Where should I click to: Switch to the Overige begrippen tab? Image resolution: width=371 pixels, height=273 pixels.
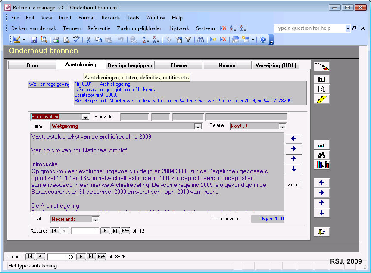tap(130, 65)
